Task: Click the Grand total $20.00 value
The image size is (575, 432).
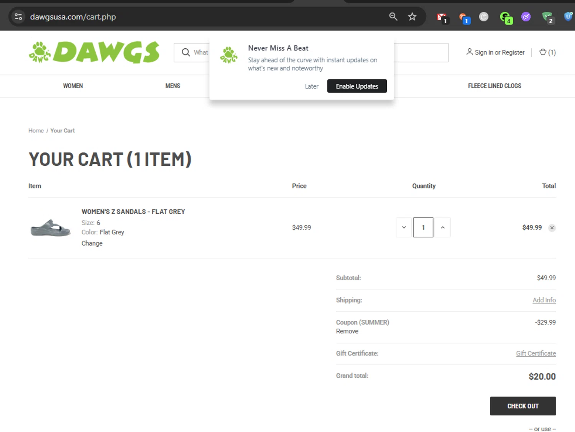Action: coord(542,376)
